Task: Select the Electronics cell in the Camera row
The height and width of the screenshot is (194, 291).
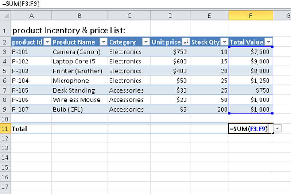Action: (x=129, y=52)
